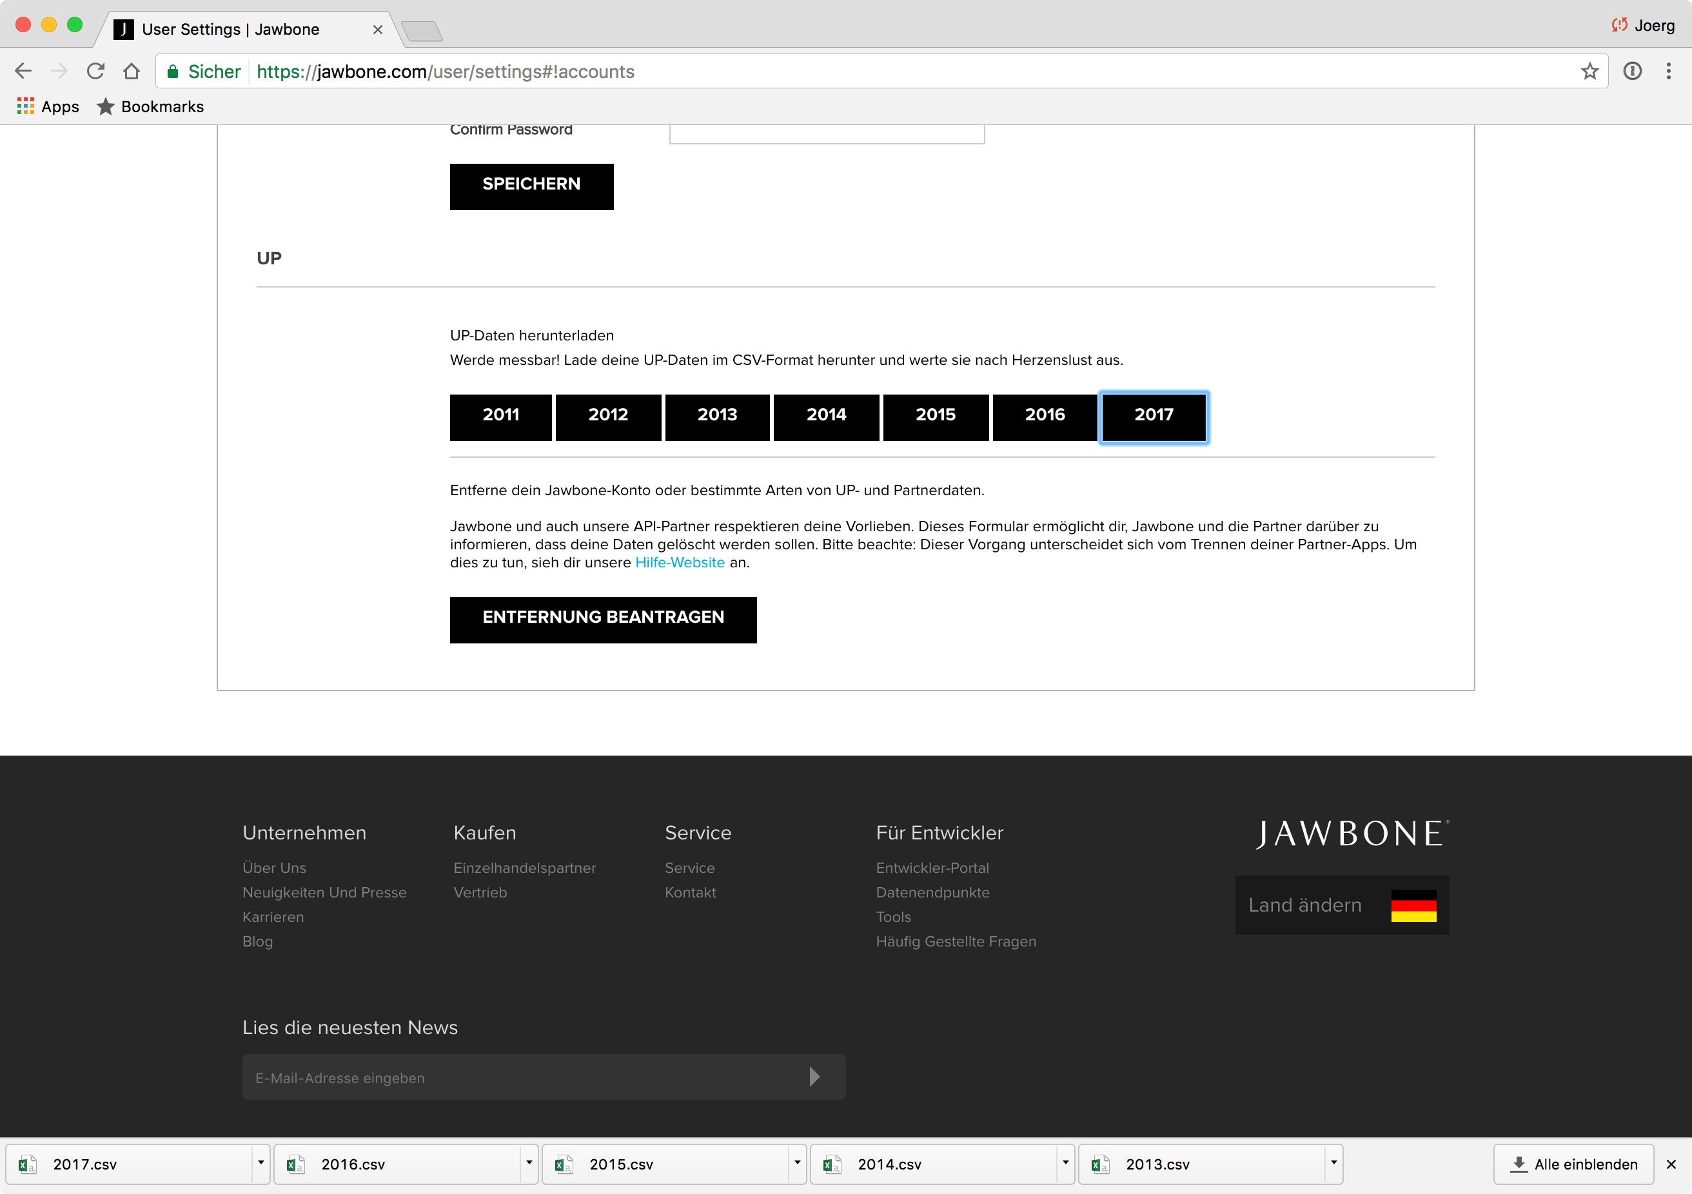Expand the 2013.csv download options arrow
This screenshot has height=1194, width=1692.
tap(1334, 1163)
